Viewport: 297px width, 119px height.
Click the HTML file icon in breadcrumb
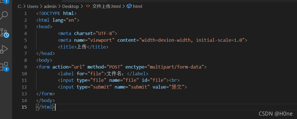[88, 6]
